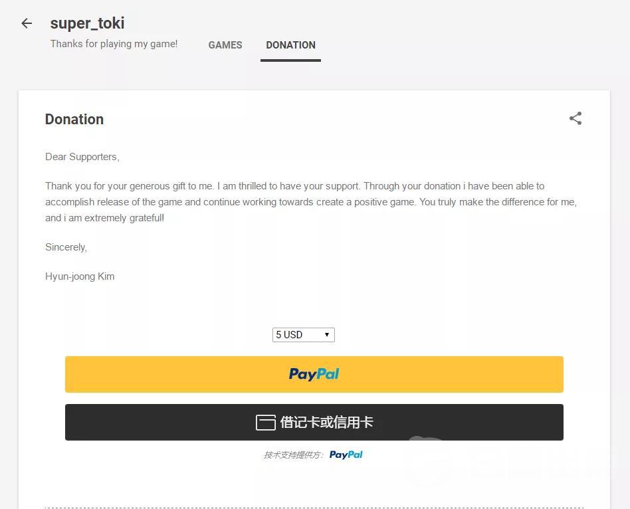The image size is (630, 509).
Task: Click the 'Thank you for your generous gift' line
Action: pos(294,186)
